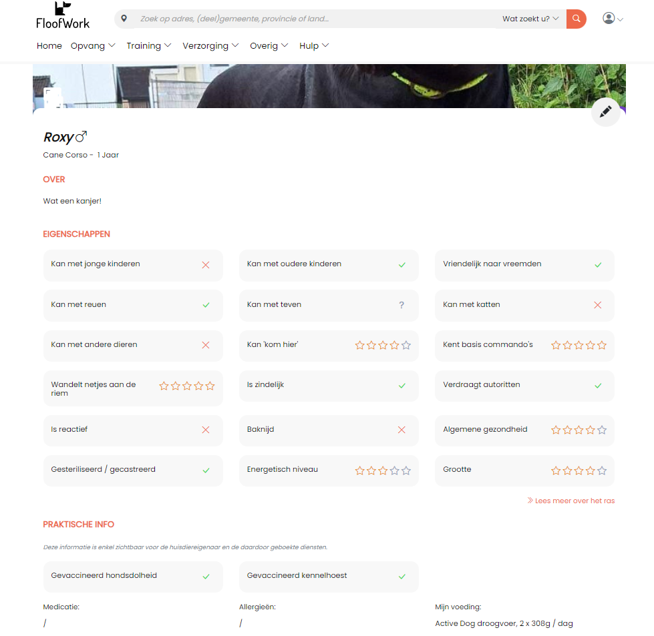Screen dimensions: 654x636
Task: Click red cross for Kan met jonge kinderen
Action: [206, 265]
